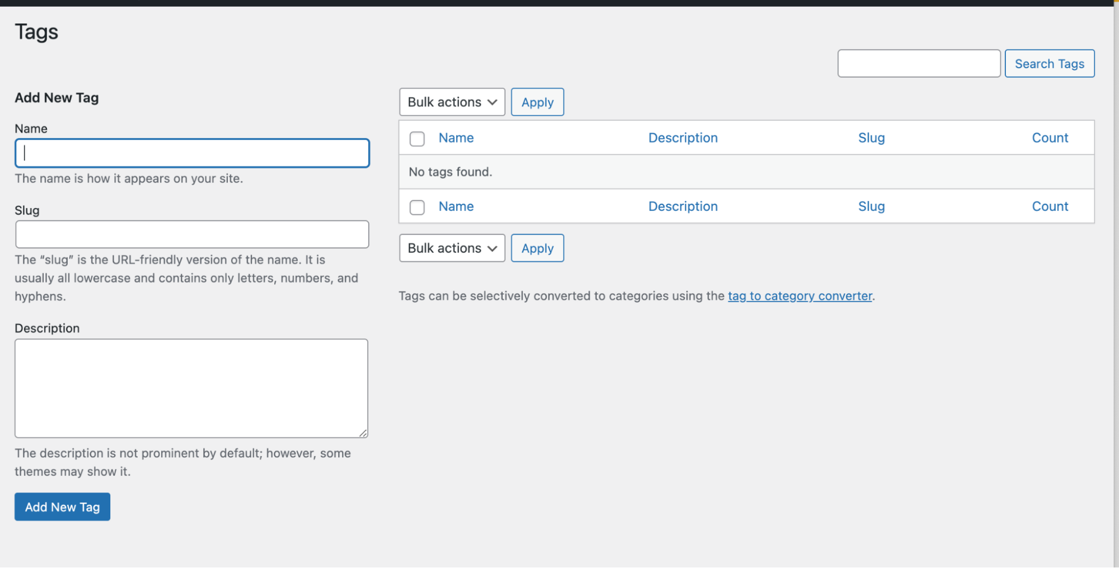Screen dimensions: 1119x568
Task: Click into the Slug input field
Action: pos(192,234)
